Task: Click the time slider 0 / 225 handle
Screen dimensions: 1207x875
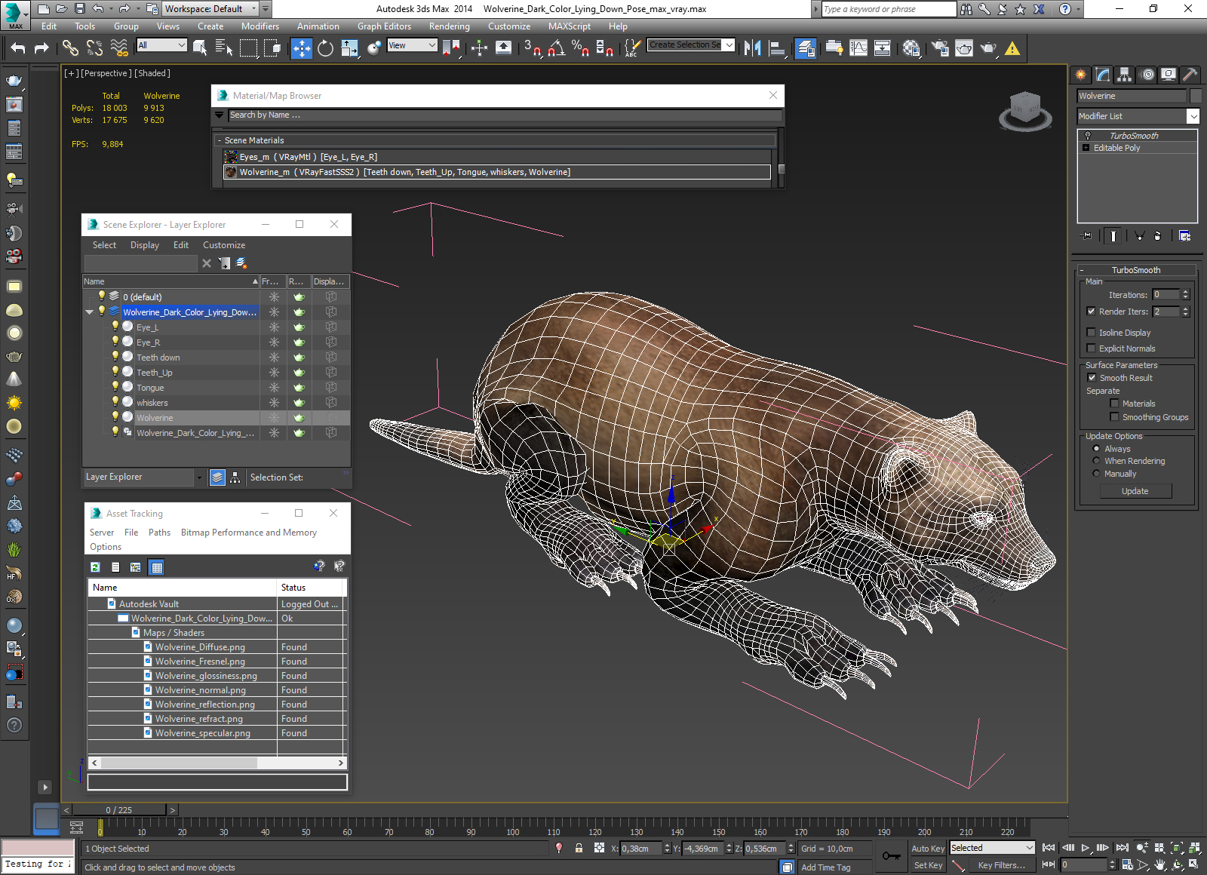Action: pos(118,810)
